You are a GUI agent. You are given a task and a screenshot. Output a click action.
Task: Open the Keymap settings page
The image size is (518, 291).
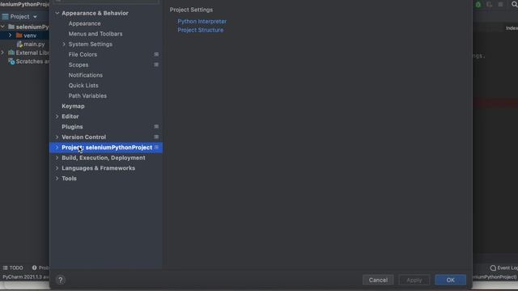pos(73,106)
